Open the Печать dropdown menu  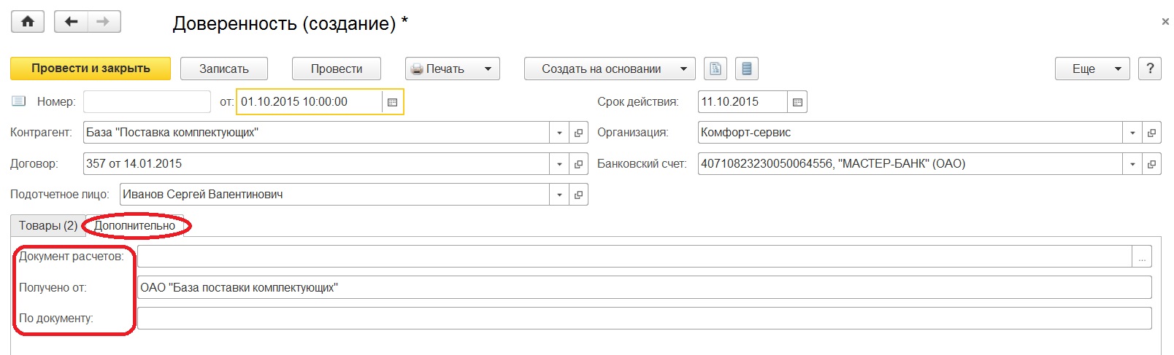pyautogui.click(x=453, y=69)
